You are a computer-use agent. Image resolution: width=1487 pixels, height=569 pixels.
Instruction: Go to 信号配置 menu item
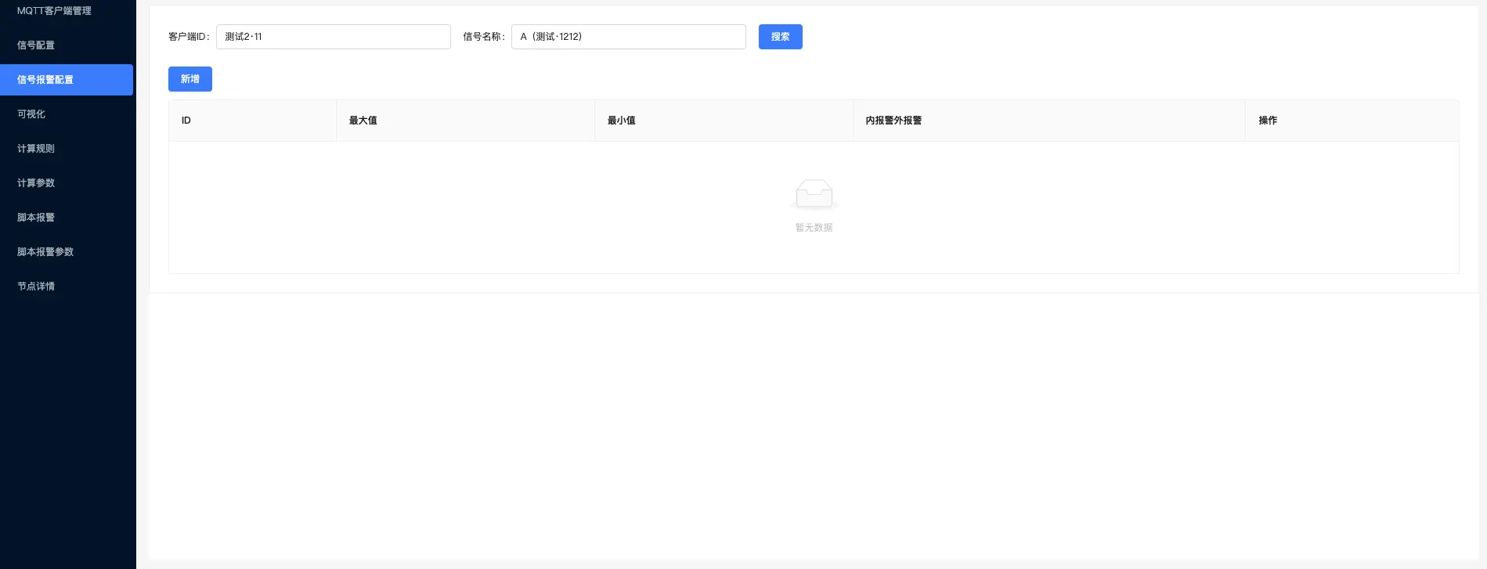tap(36, 45)
